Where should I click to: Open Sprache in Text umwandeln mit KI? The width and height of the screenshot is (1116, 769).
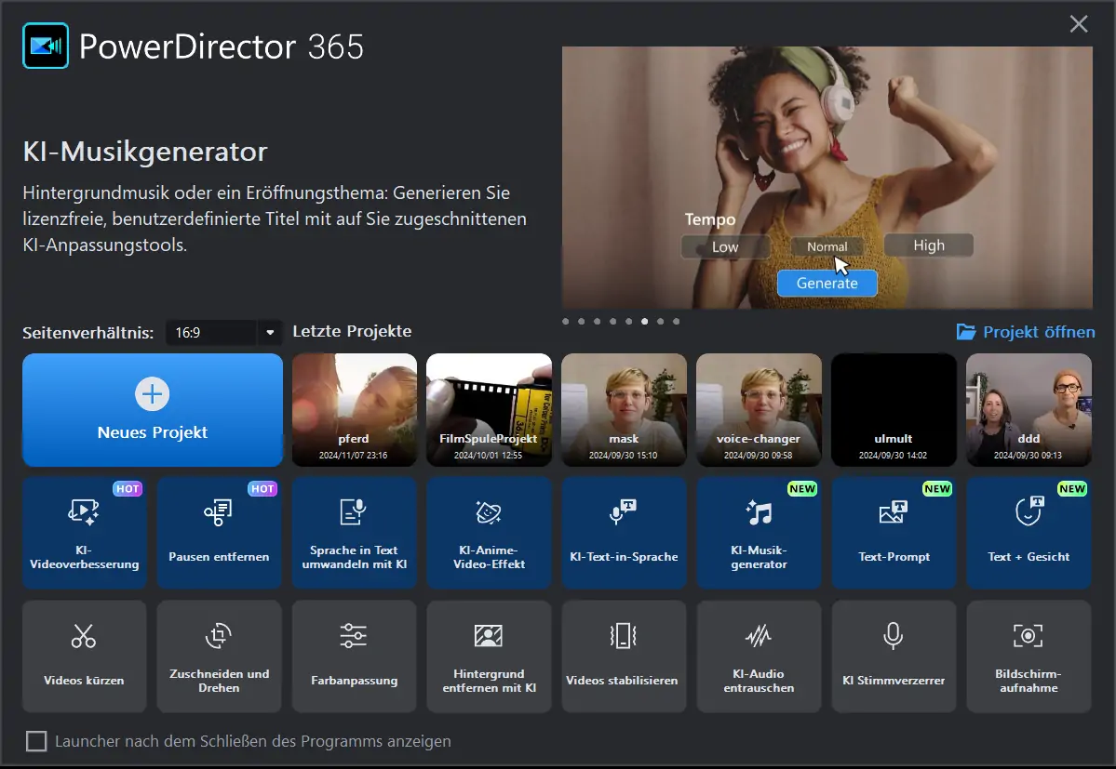pos(354,532)
